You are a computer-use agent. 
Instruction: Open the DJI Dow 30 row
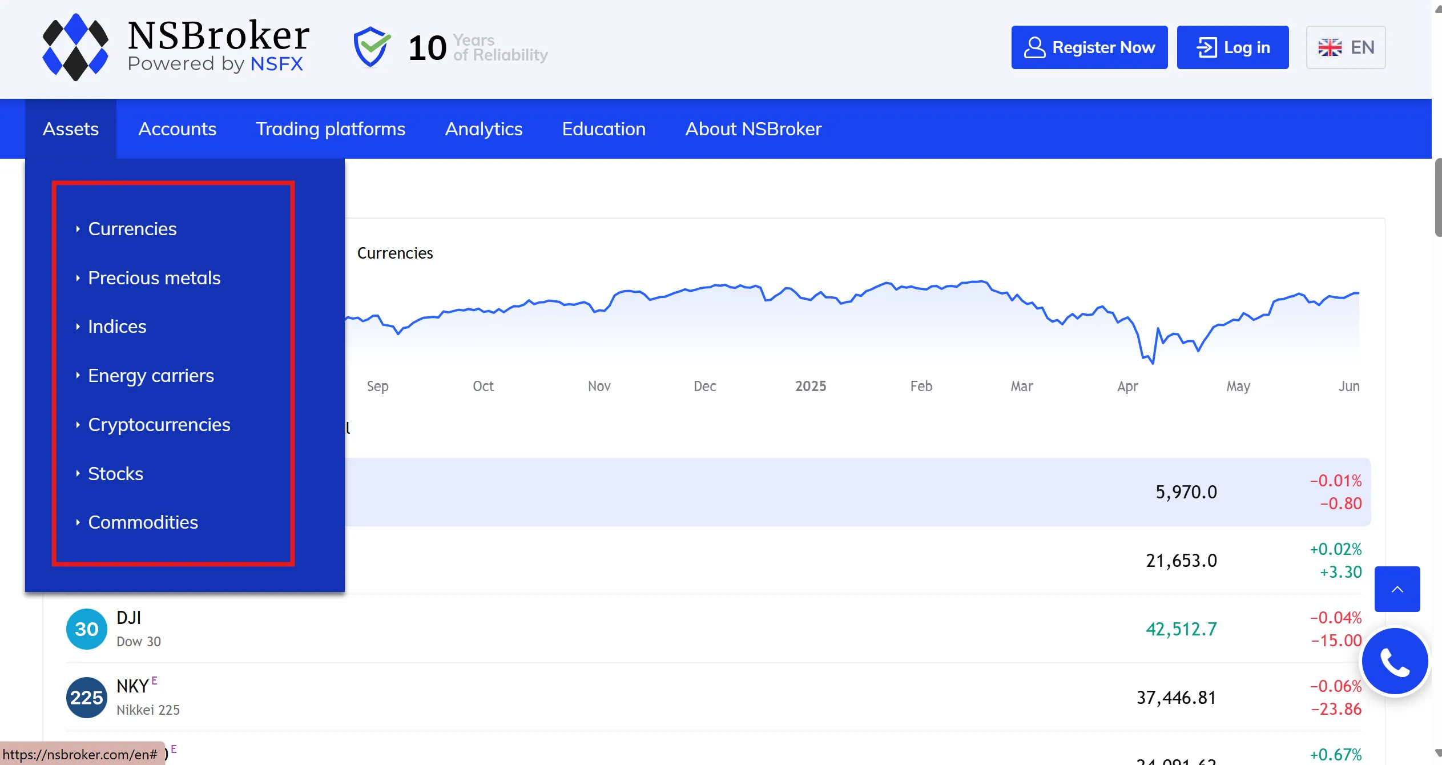tap(714, 629)
